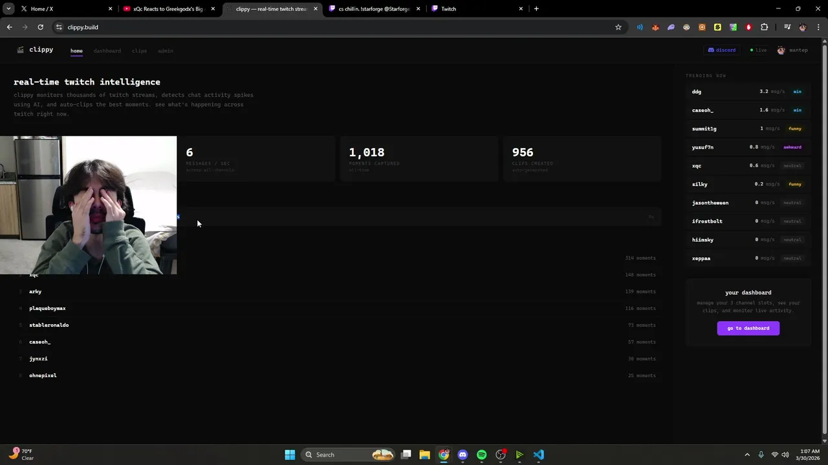Select hiimsky in the trending list
The width and height of the screenshot is (828, 465).
748,240
